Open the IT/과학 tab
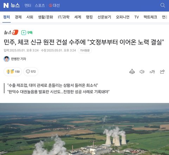Screen dimensions: 169x155 coord(64,17)
